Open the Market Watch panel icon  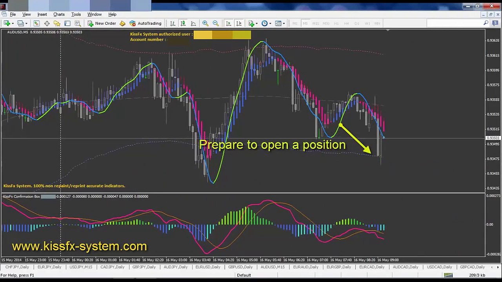[36, 23]
